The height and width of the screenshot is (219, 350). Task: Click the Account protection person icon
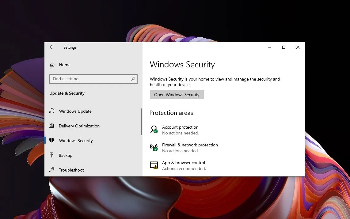tap(154, 130)
